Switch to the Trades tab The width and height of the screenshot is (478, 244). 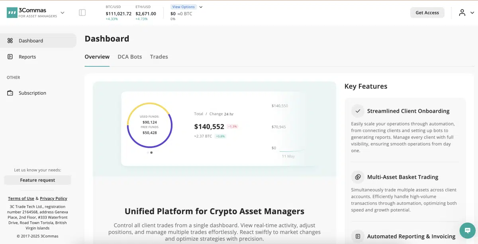(159, 57)
